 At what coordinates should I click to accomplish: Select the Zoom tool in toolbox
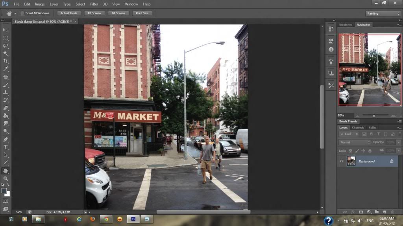click(6, 178)
